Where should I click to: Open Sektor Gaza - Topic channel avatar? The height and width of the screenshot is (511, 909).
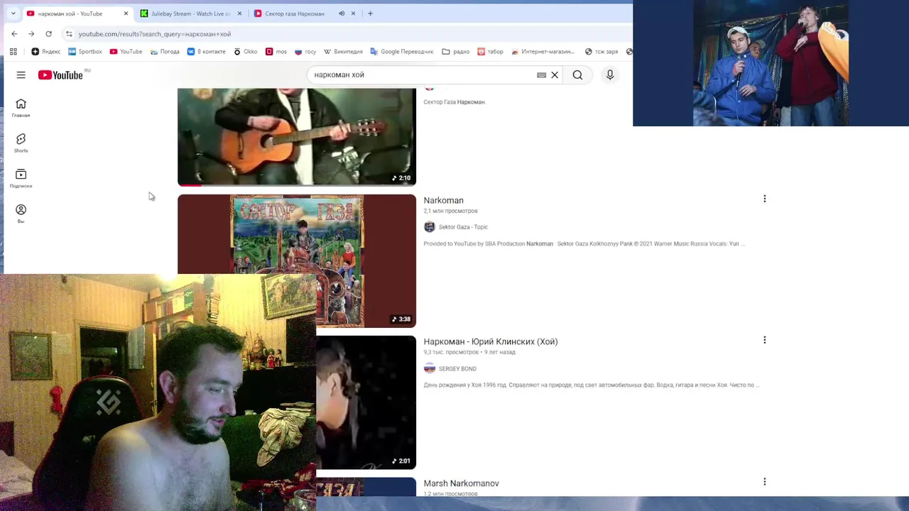click(429, 227)
